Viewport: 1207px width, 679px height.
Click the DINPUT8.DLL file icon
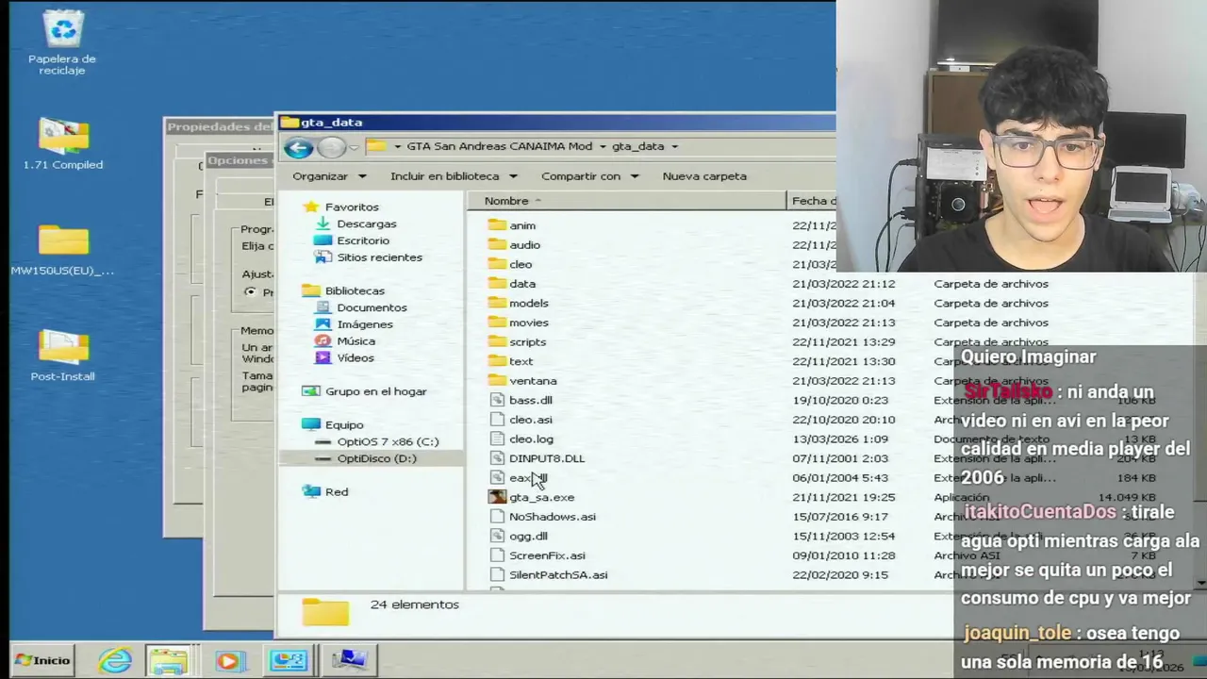coord(497,458)
